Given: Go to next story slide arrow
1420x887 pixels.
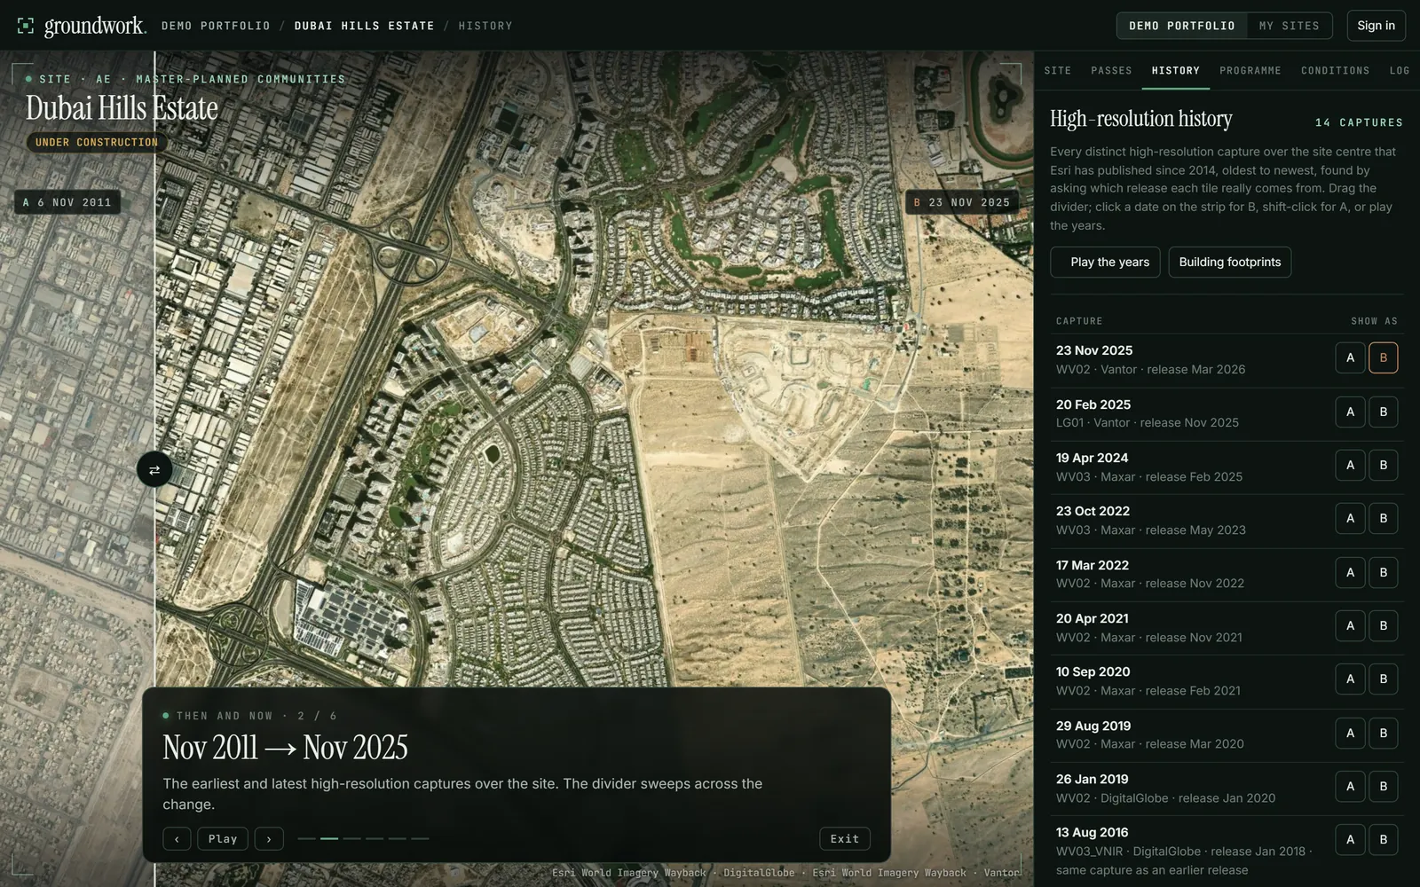Looking at the screenshot, I should tap(269, 838).
